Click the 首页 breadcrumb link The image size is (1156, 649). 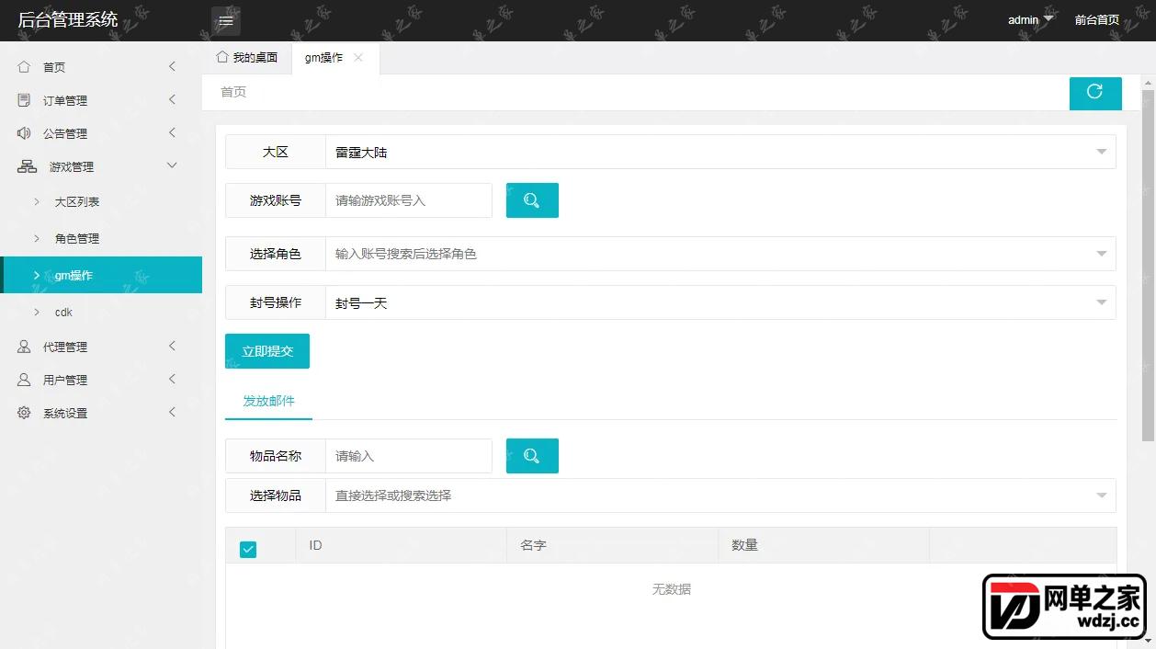[x=233, y=92]
